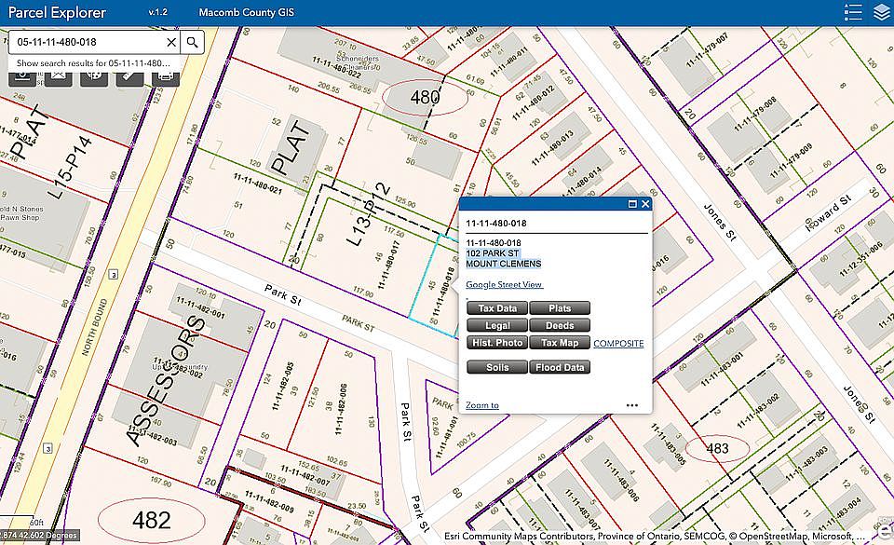Click the L15-P14 plat label
Screen dimensions: 894x545
point(70,168)
